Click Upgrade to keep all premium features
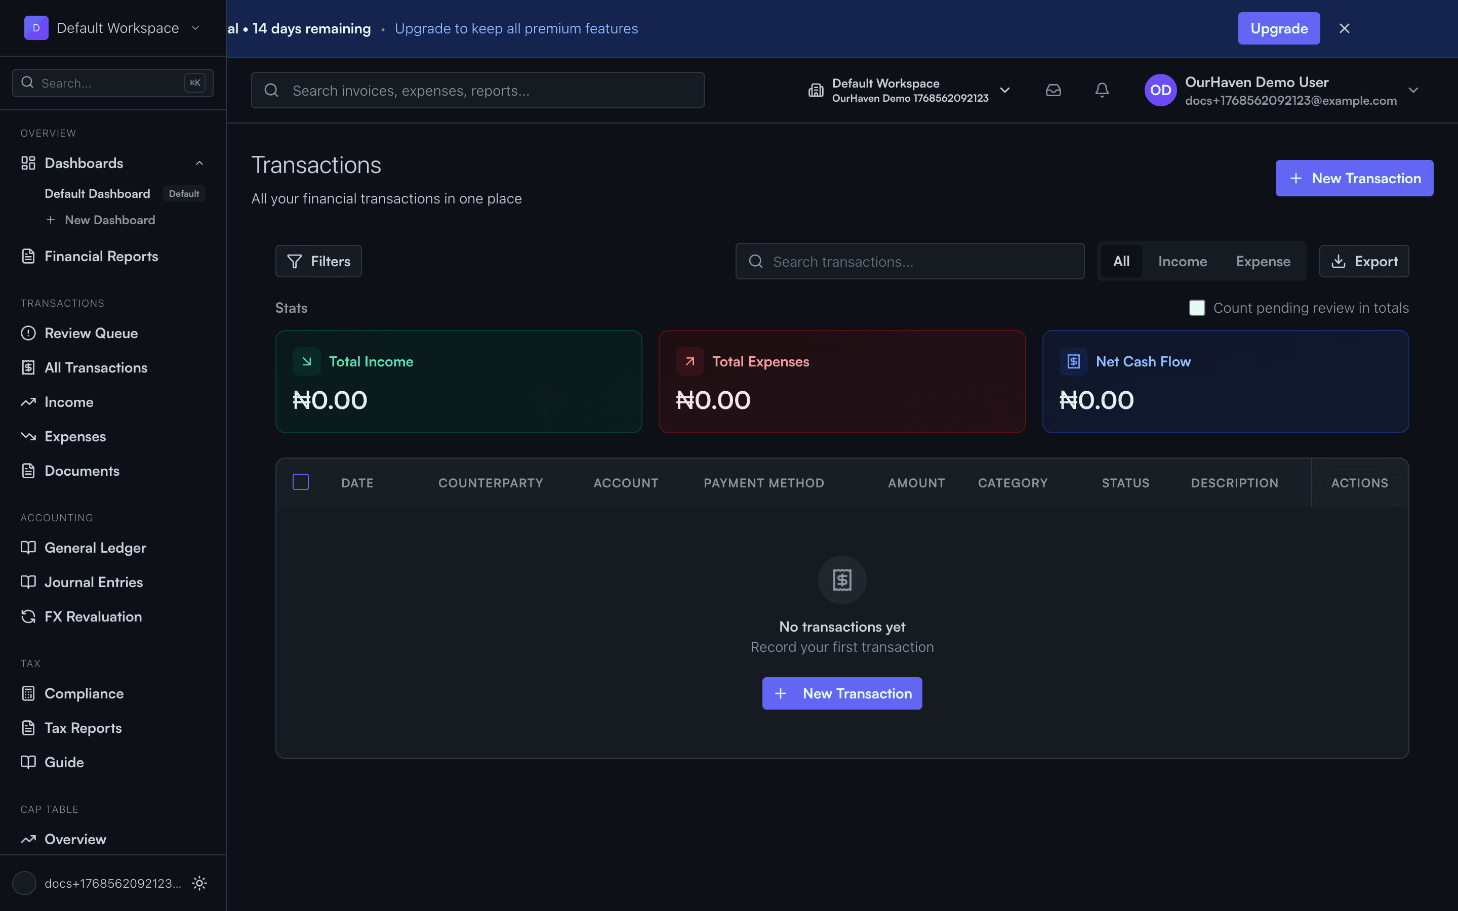 (516, 28)
